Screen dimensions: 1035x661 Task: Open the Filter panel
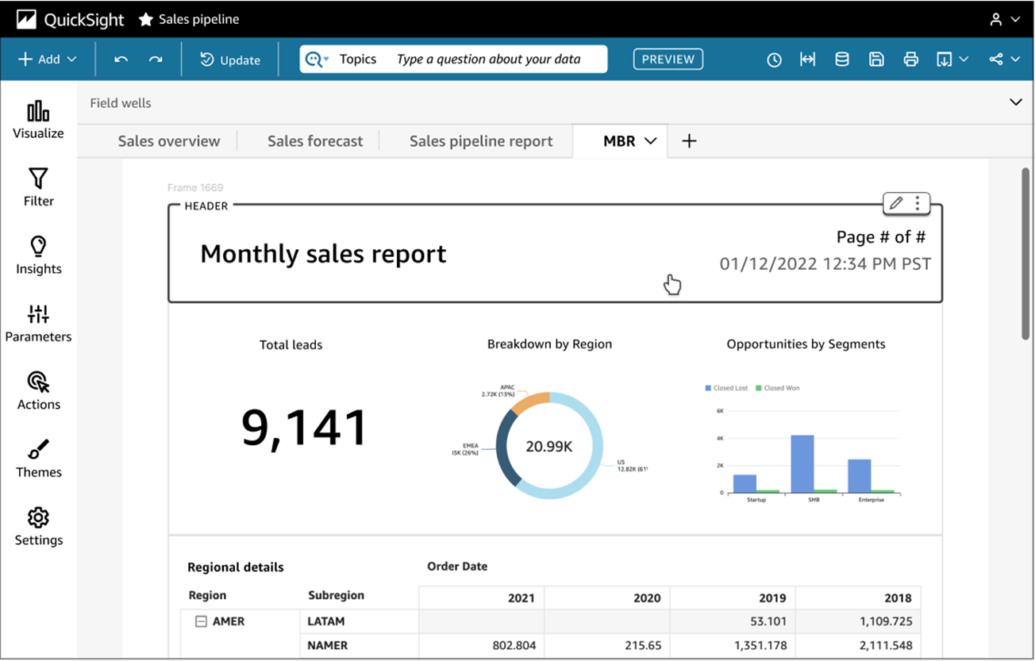[38, 187]
